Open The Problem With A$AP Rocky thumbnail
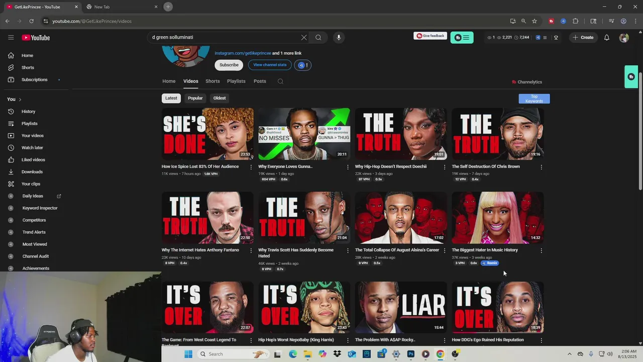Viewport: 643px width, 362px height. coord(401,307)
